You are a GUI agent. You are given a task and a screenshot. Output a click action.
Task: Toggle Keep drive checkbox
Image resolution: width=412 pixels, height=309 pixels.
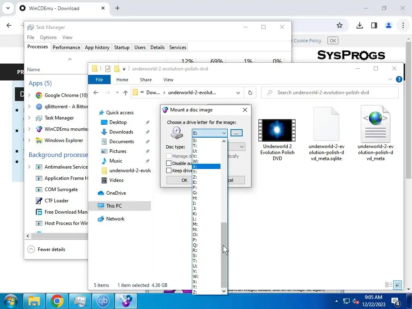(169, 171)
